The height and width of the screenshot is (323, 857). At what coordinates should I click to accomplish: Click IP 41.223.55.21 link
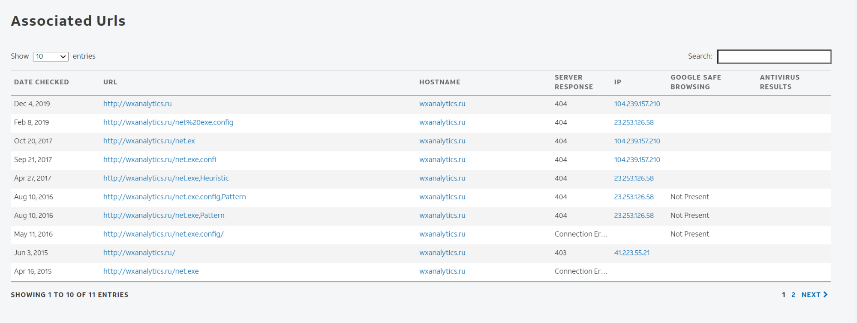pyautogui.click(x=631, y=253)
